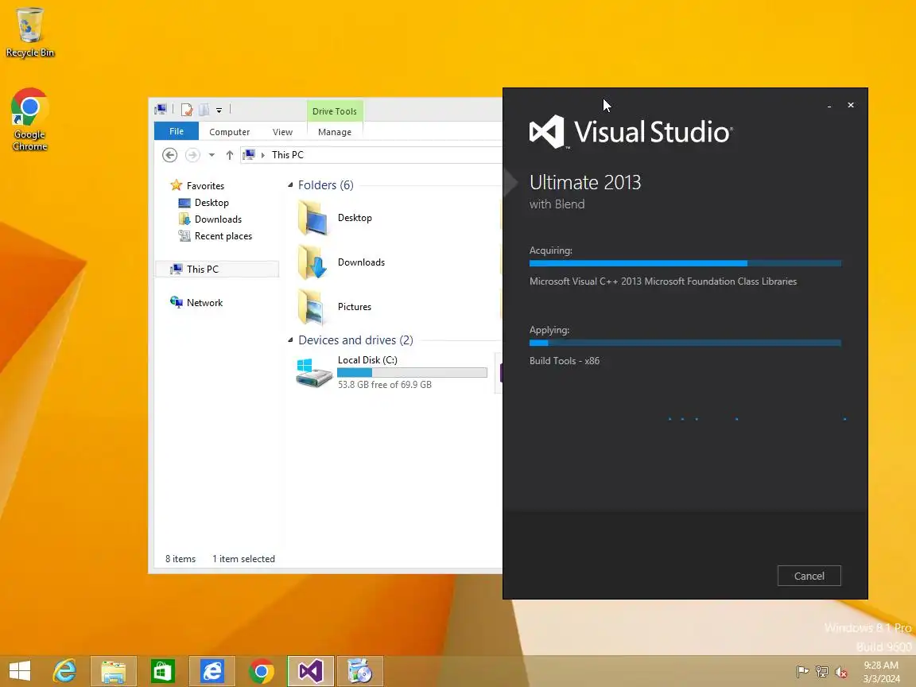Open Internet Explorer from taskbar
916x687 pixels.
[64, 671]
